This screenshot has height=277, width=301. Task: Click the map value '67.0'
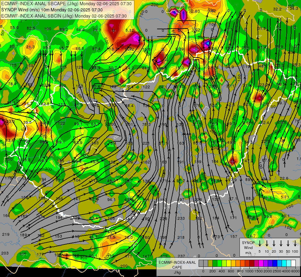point(266,160)
